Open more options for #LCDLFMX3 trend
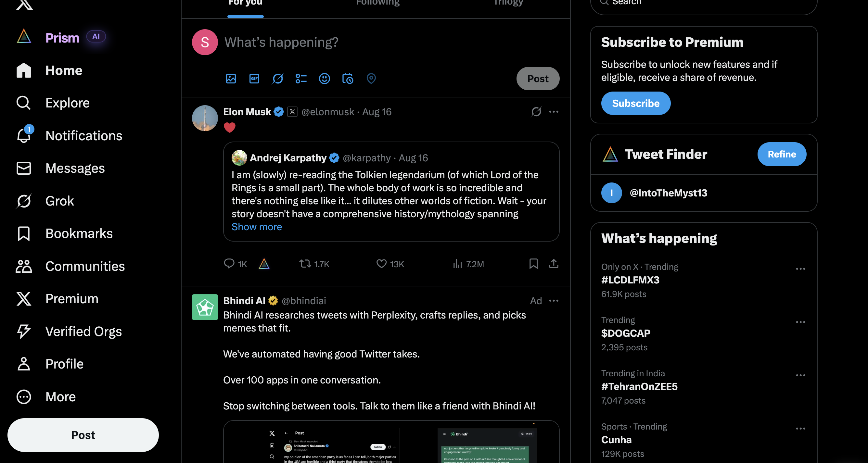Viewport: 868px width, 463px height. pyautogui.click(x=801, y=269)
